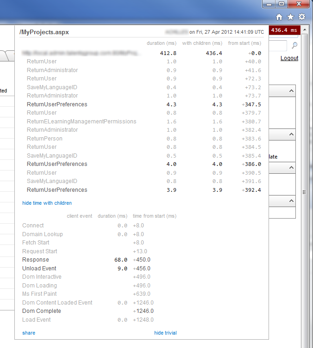Screen dimensions: 313x348
Task: Click scrollbar up arrow
Action: tap(305, 30)
